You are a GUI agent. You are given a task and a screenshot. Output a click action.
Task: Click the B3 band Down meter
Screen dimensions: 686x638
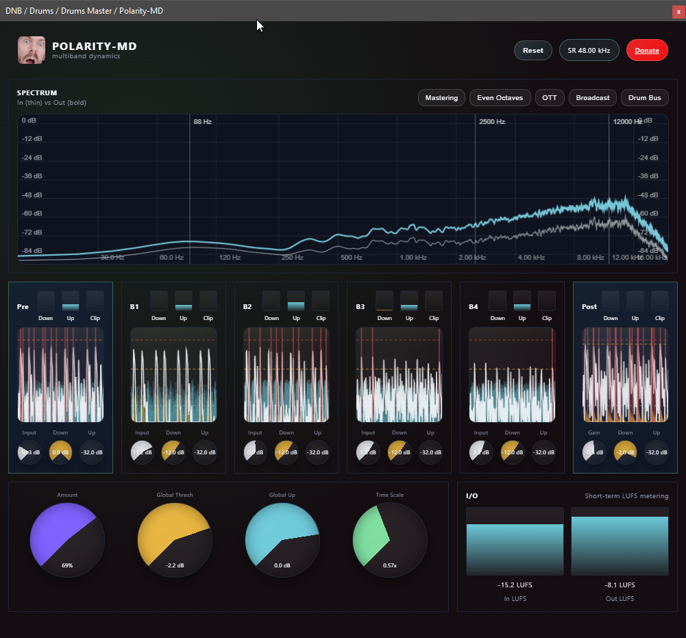pos(384,301)
